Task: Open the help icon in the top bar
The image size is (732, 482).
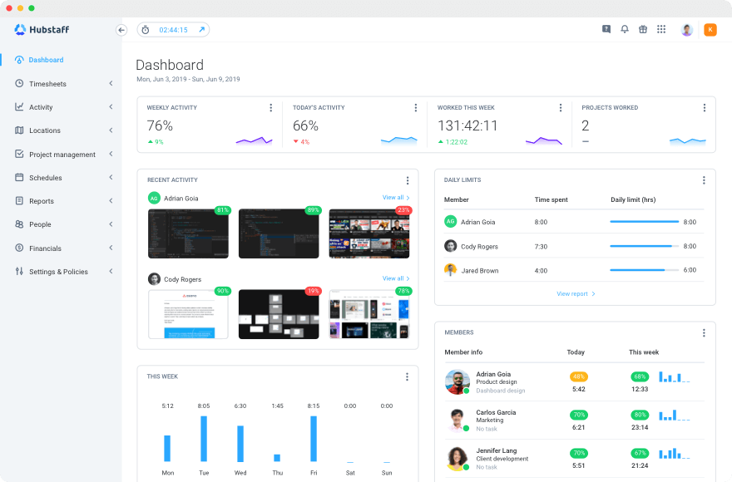Action: pos(606,28)
